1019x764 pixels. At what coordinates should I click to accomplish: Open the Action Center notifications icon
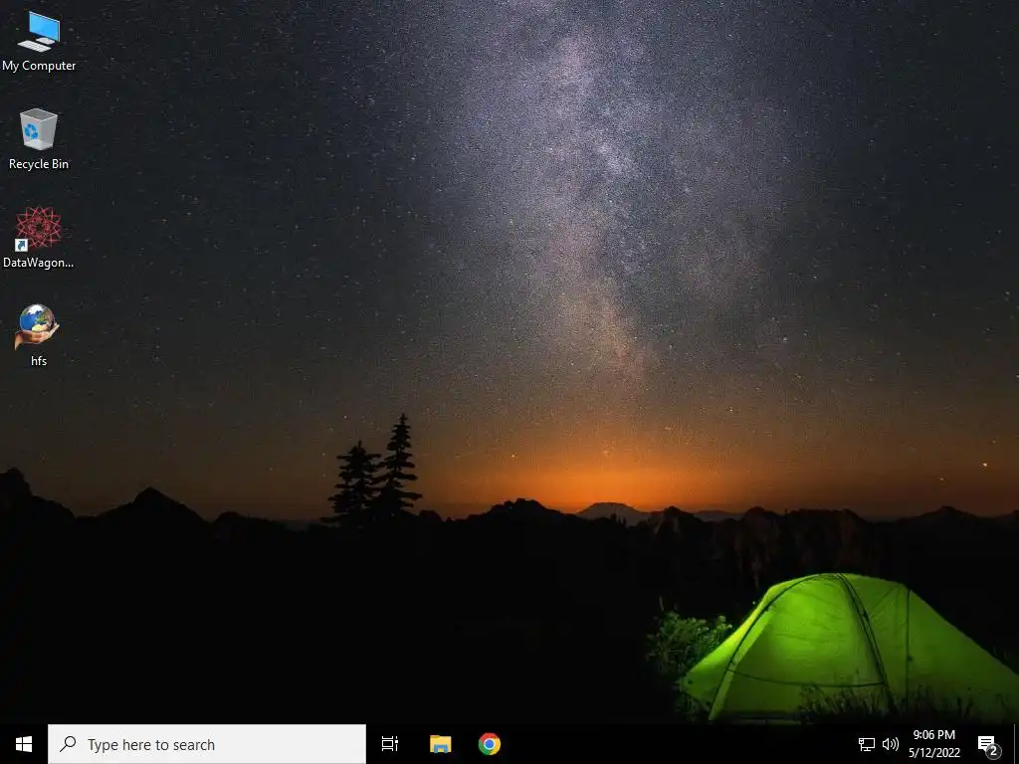[988, 744]
